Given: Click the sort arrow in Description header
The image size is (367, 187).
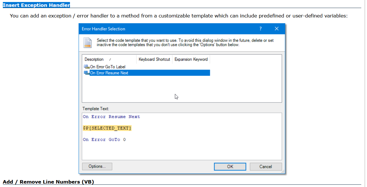Looking at the screenshot, I should tap(110, 60).
